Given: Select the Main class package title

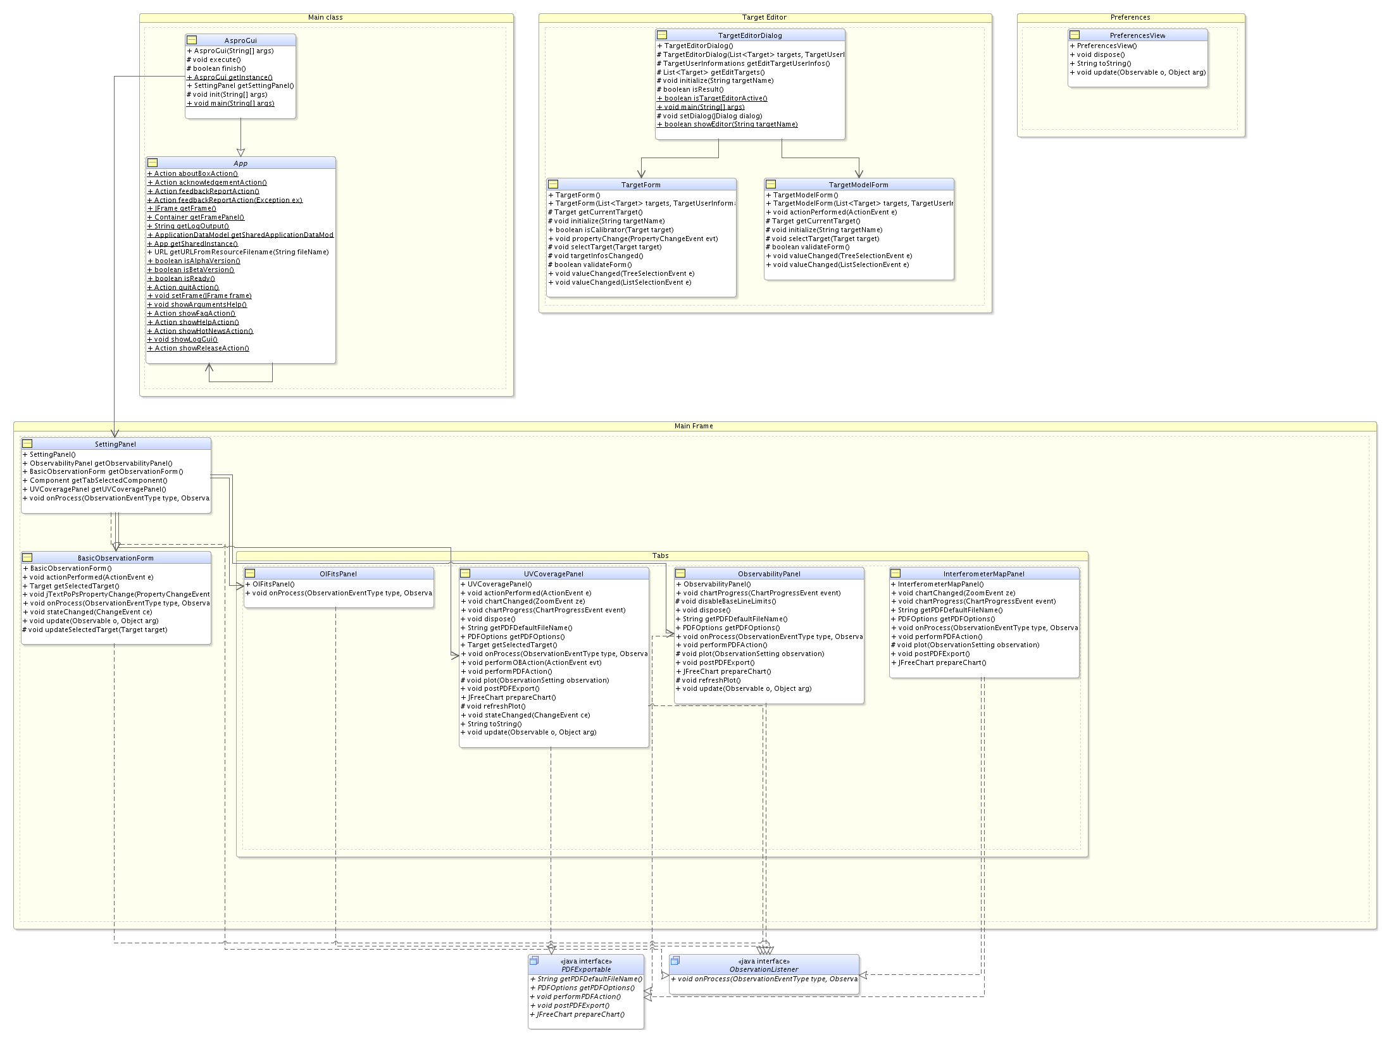Looking at the screenshot, I should pos(325,17).
